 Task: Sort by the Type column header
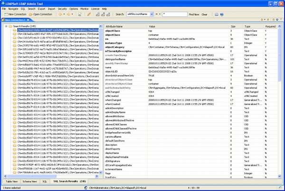(x=254, y=26)
